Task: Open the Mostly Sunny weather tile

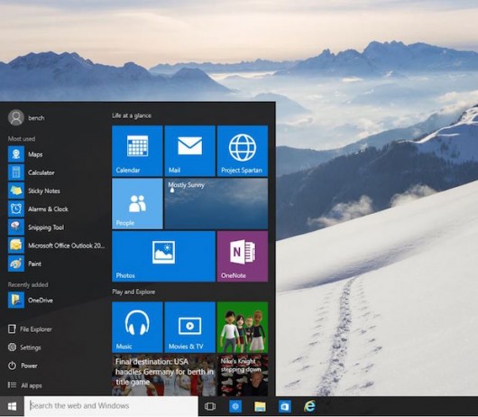Action: [216, 203]
